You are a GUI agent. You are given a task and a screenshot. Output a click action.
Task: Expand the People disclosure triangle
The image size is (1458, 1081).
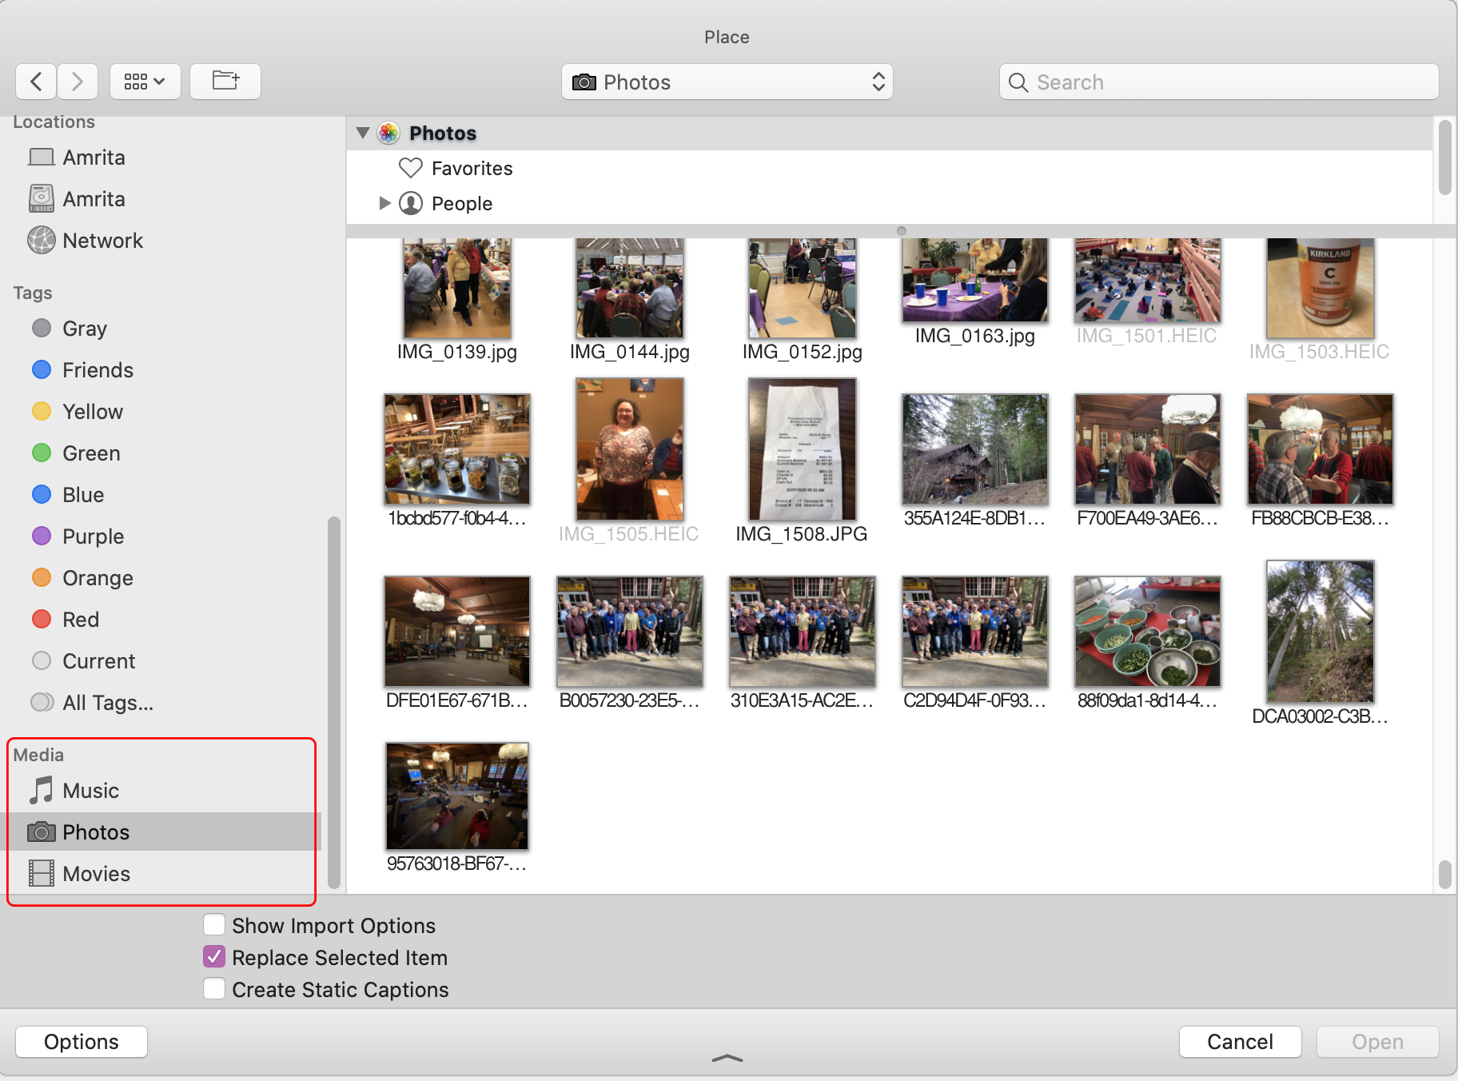384,203
